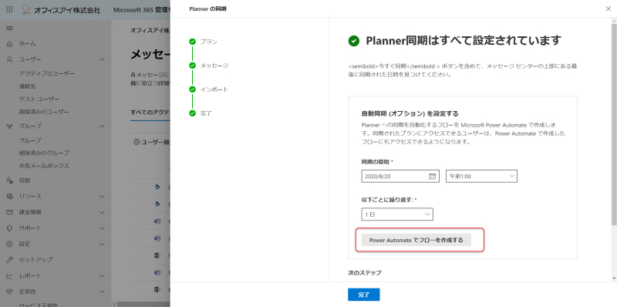Click the green check next to メッセージ step

click(x=192, y=66)
